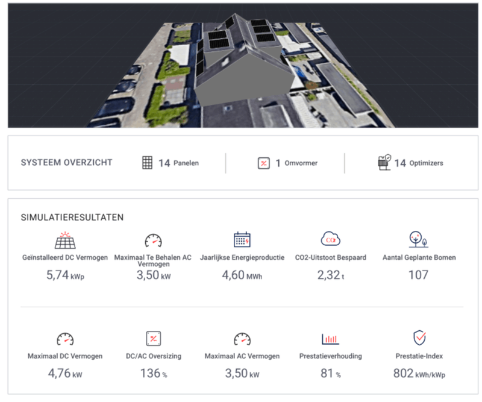This screenshot has height=402, width=482.
Task: Click the 'Prestatie-Index' label
Action: tap(419, 356)
